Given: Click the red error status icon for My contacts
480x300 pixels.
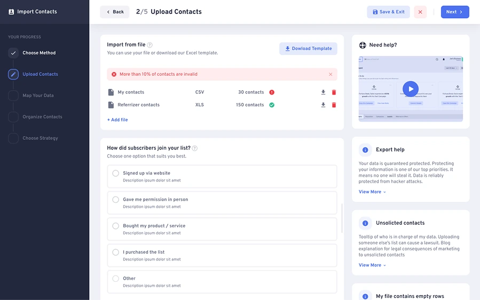Looking at the screenshot, I should point(272,92).
